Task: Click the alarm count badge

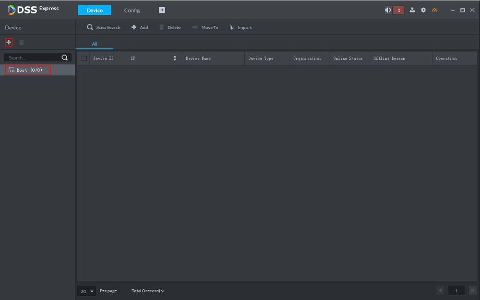Action: pos(398,11)
